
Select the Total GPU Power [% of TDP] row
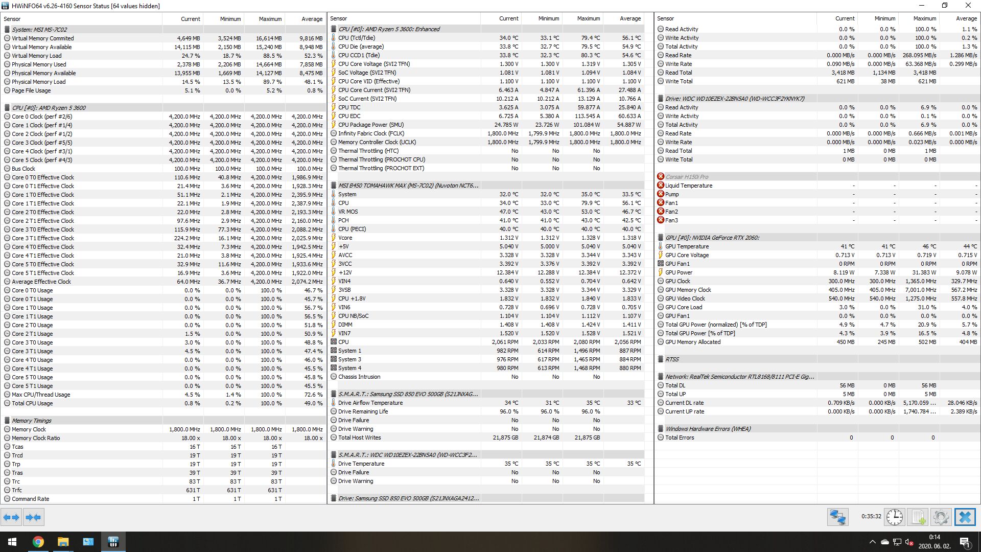point(818,333)
